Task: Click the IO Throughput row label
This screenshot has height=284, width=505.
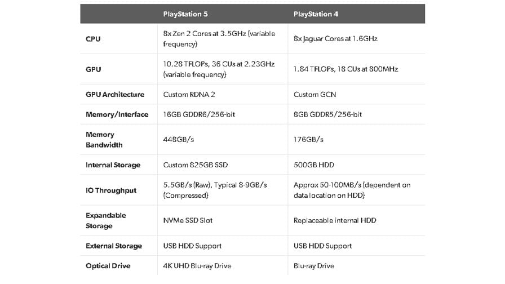Action: coord(111,190)
